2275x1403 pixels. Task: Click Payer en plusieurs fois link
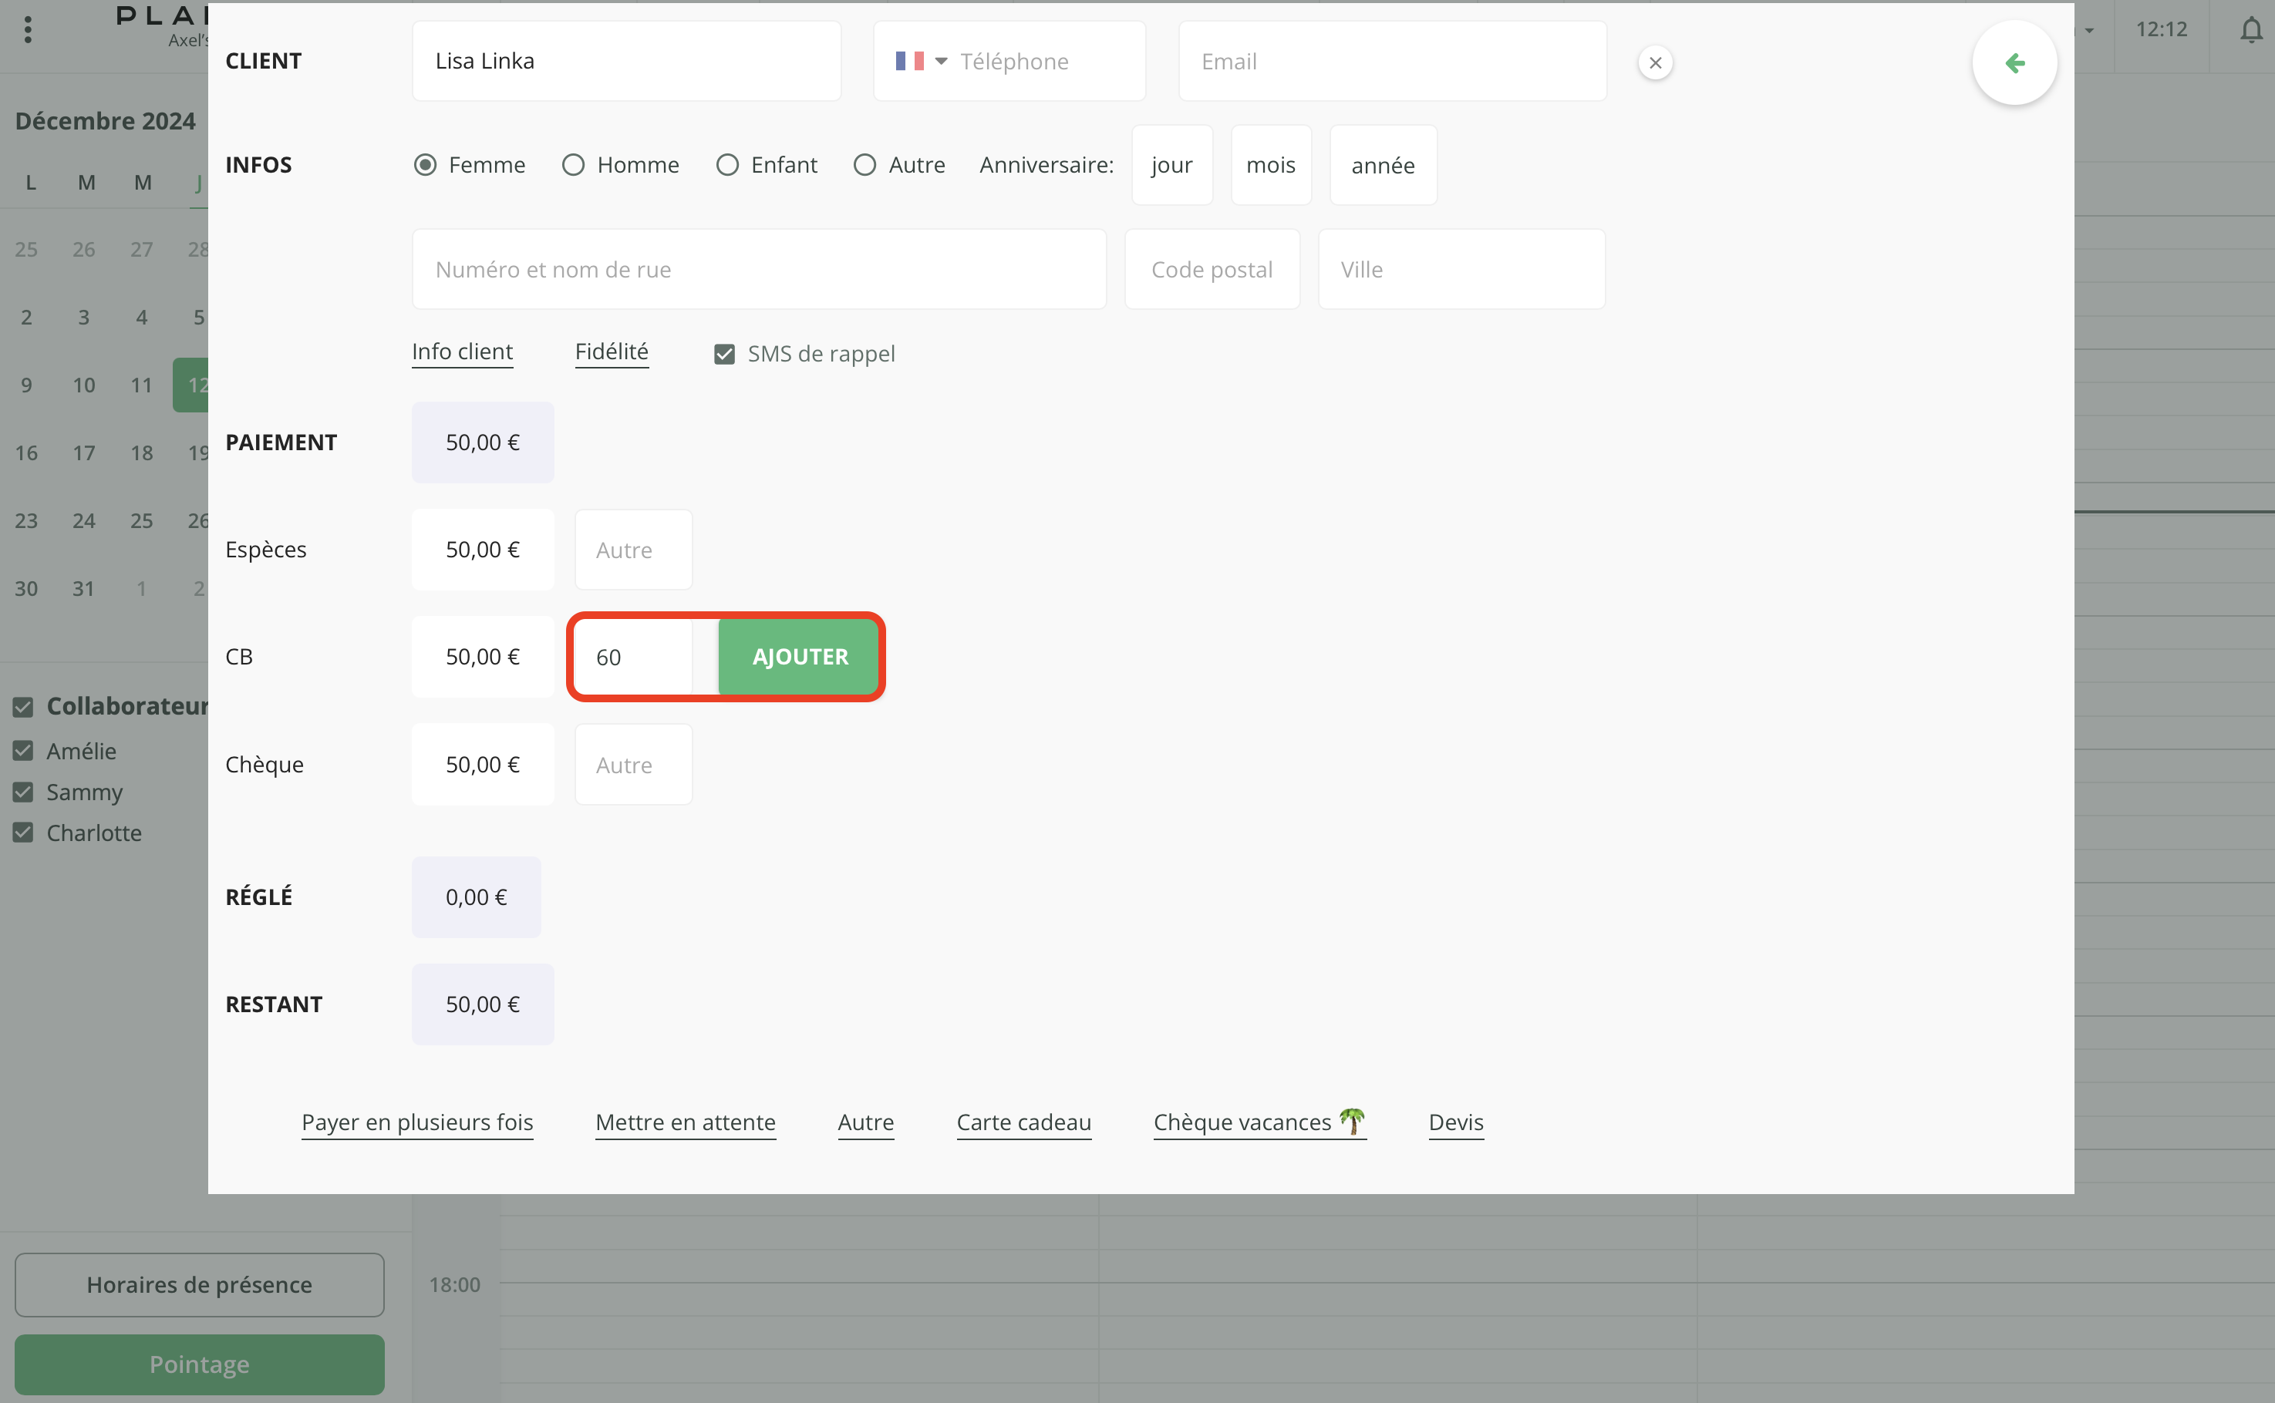coord(416,1122)
